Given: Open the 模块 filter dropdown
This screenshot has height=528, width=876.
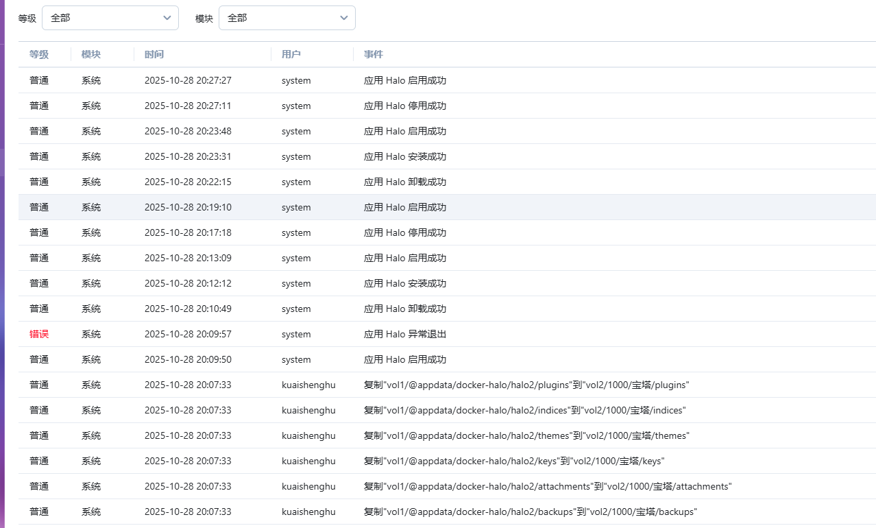Looking at the screenshot, I should 287,18.
